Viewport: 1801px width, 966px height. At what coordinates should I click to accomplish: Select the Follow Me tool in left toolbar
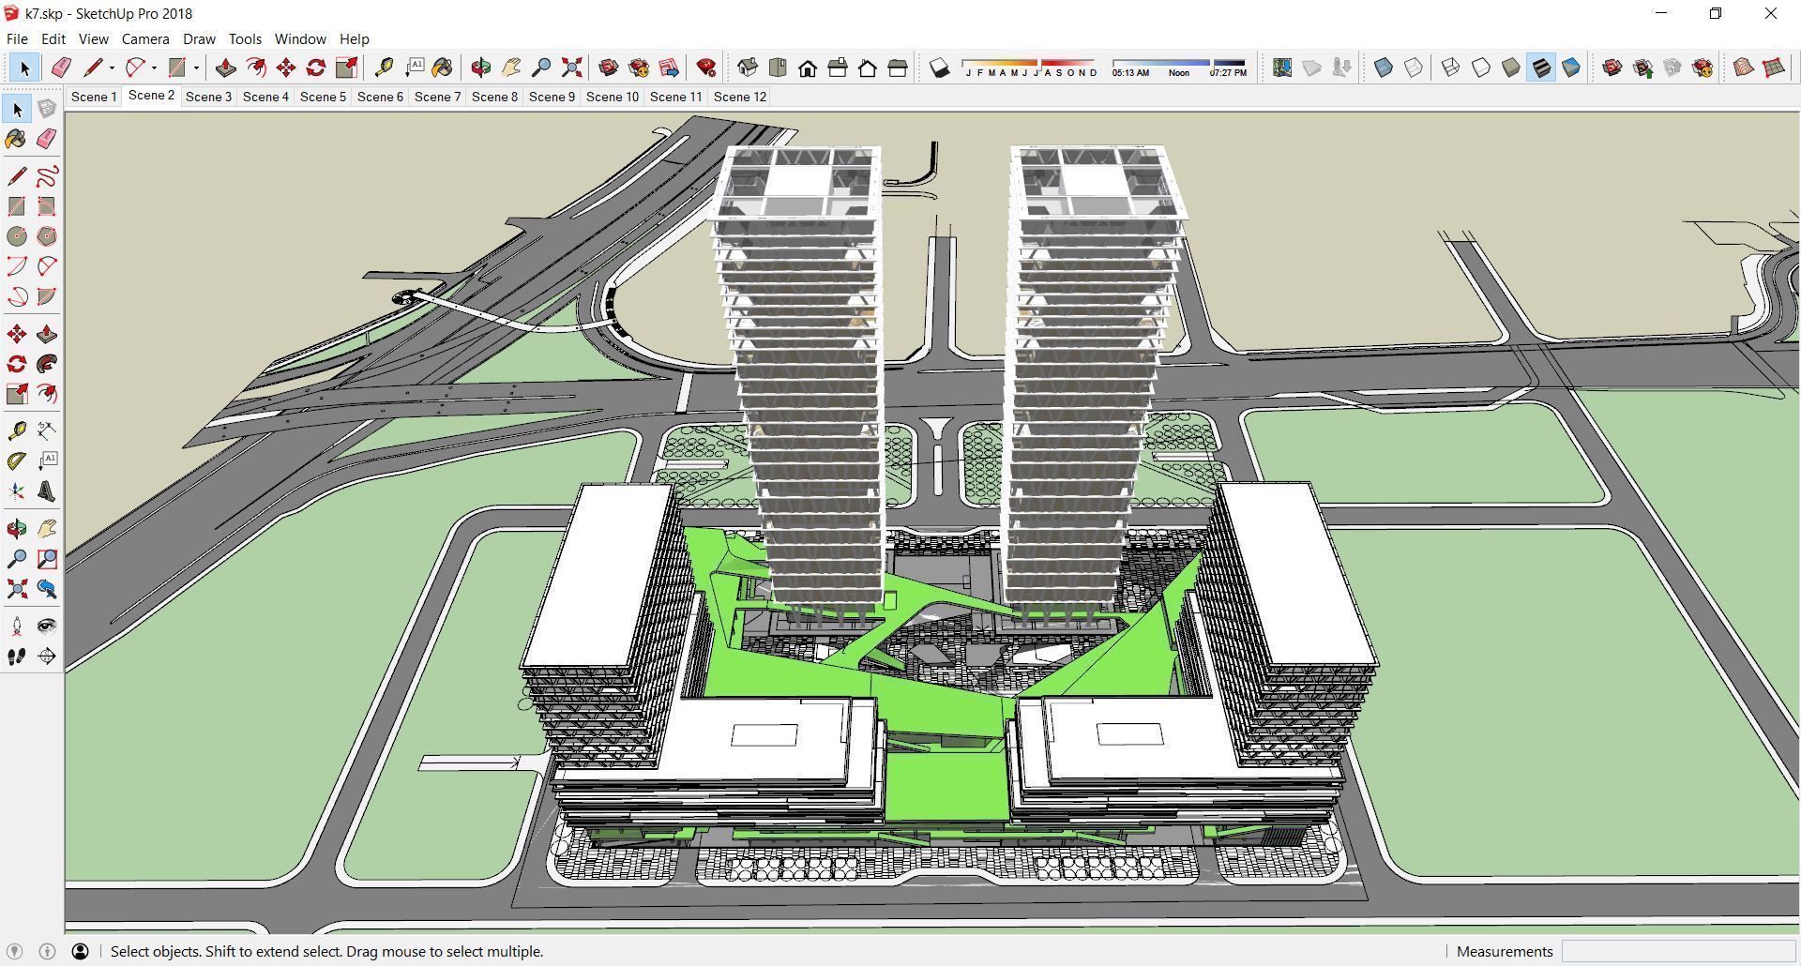tap(47, 364)
